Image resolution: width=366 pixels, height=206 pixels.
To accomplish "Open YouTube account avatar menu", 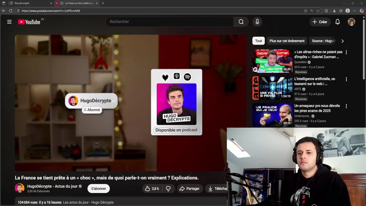I will tap(351, 22).
